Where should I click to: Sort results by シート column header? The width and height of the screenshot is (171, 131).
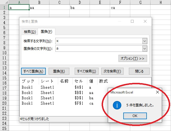tap(48, 81)
